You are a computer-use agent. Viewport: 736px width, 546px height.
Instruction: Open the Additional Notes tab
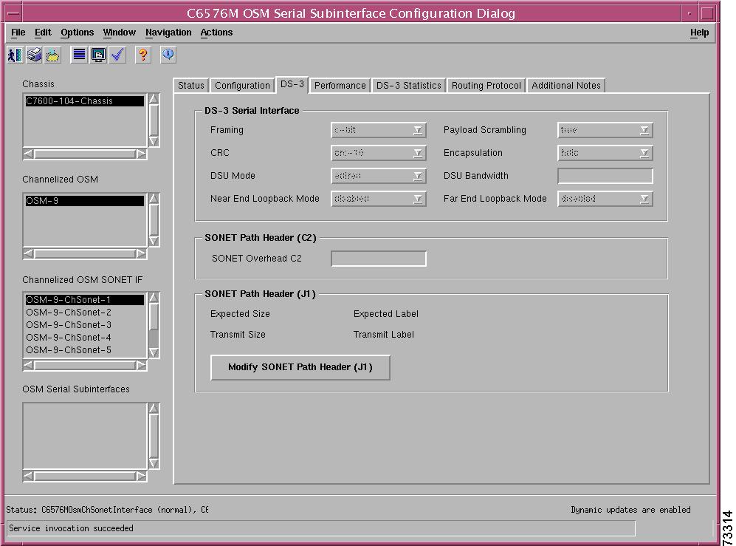coord(566,86)
